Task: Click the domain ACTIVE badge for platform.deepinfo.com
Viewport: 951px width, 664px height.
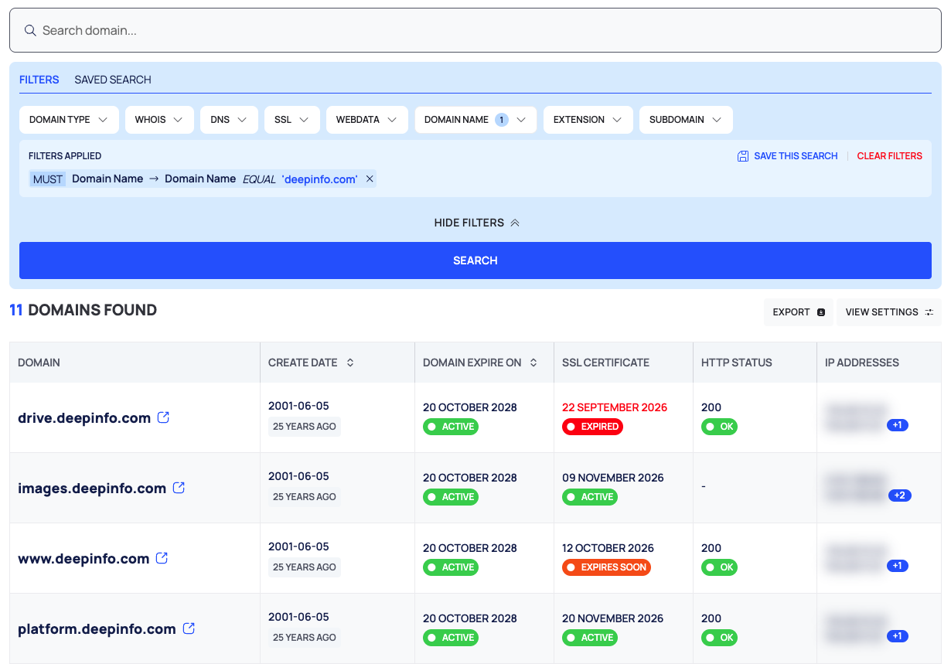Action: click(451, 638)
